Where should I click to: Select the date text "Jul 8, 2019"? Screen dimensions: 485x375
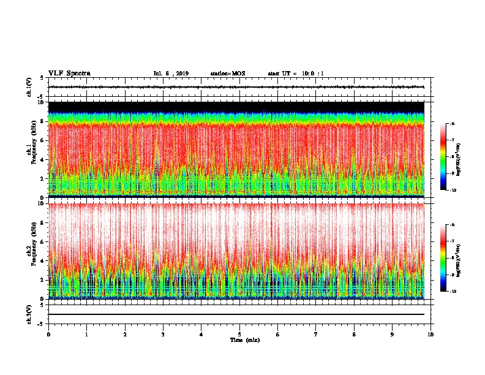(171, 74)
